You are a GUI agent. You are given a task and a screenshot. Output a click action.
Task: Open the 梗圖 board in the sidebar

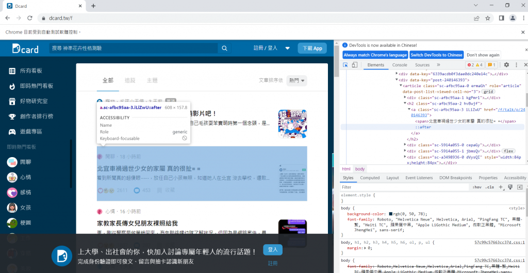20,223
